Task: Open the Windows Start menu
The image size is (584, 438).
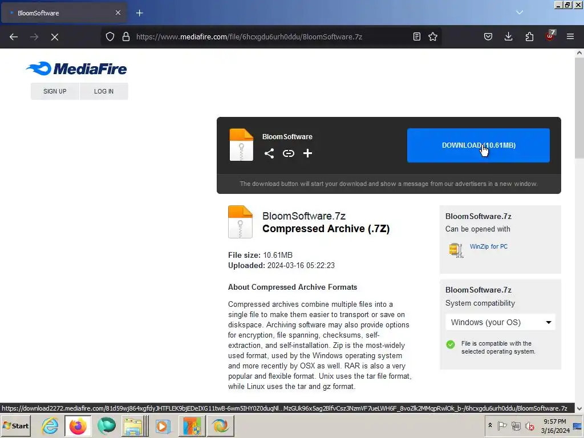Action: (15, 425)
